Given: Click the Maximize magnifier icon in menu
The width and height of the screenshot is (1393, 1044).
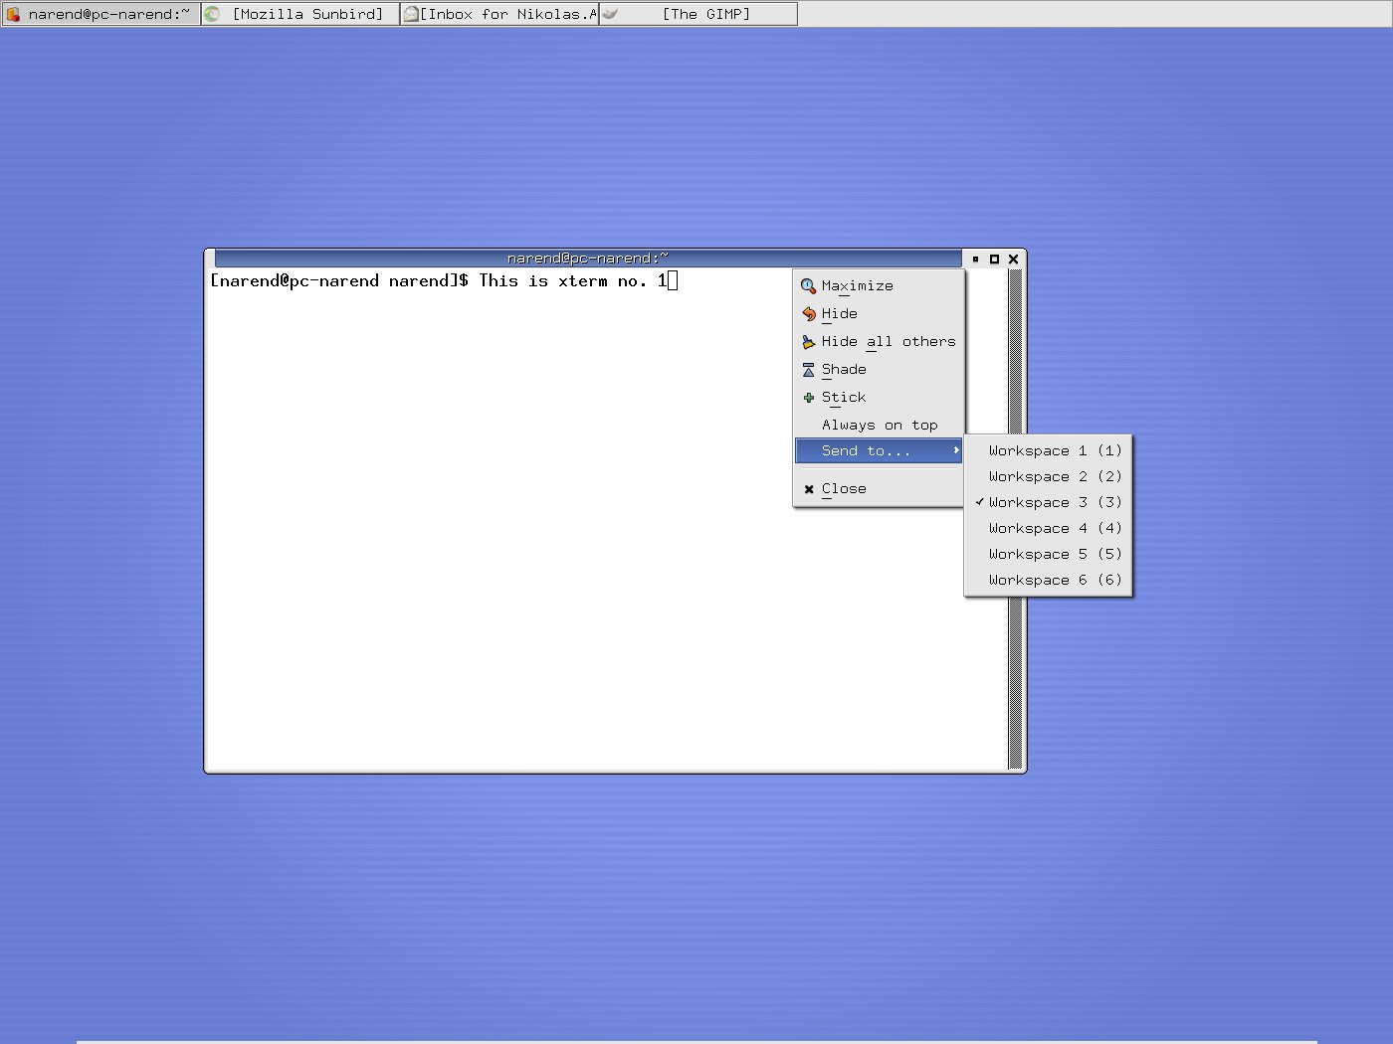Looking at the screenshot, I should coord(808,286).
